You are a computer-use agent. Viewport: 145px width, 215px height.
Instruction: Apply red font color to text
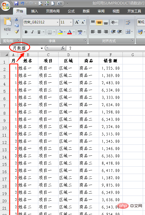click(70, 32)
